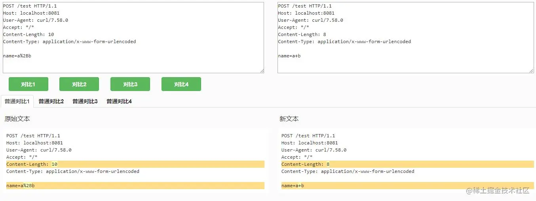Click Content-Type line in 原始文本 diff panel
536x201 pixels.
pyautogui.click(x=73, y=171)
